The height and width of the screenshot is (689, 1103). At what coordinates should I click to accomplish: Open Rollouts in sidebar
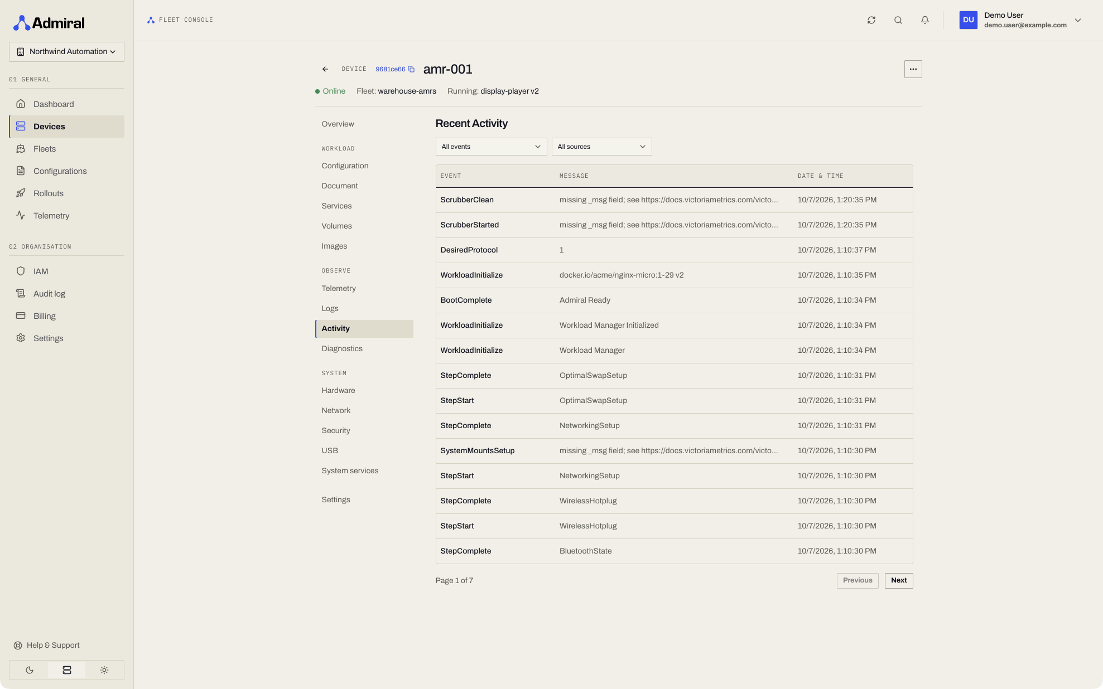(66, 193)
